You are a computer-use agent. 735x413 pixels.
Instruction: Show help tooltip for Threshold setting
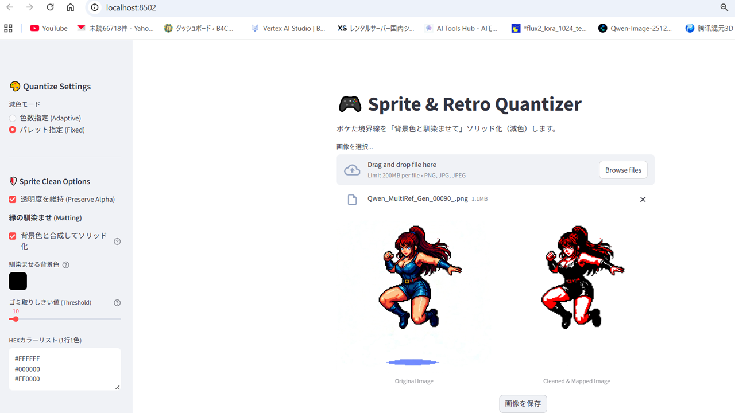click(117, 302)
